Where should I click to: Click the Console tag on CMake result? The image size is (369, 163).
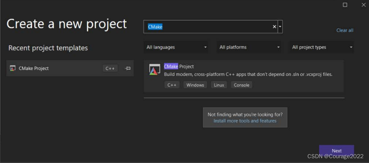[242, 85]
